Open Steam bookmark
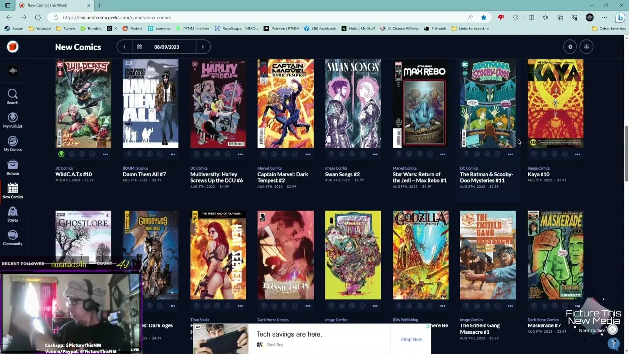The height and width of the screenshot is (354, 629). [14, 29]
